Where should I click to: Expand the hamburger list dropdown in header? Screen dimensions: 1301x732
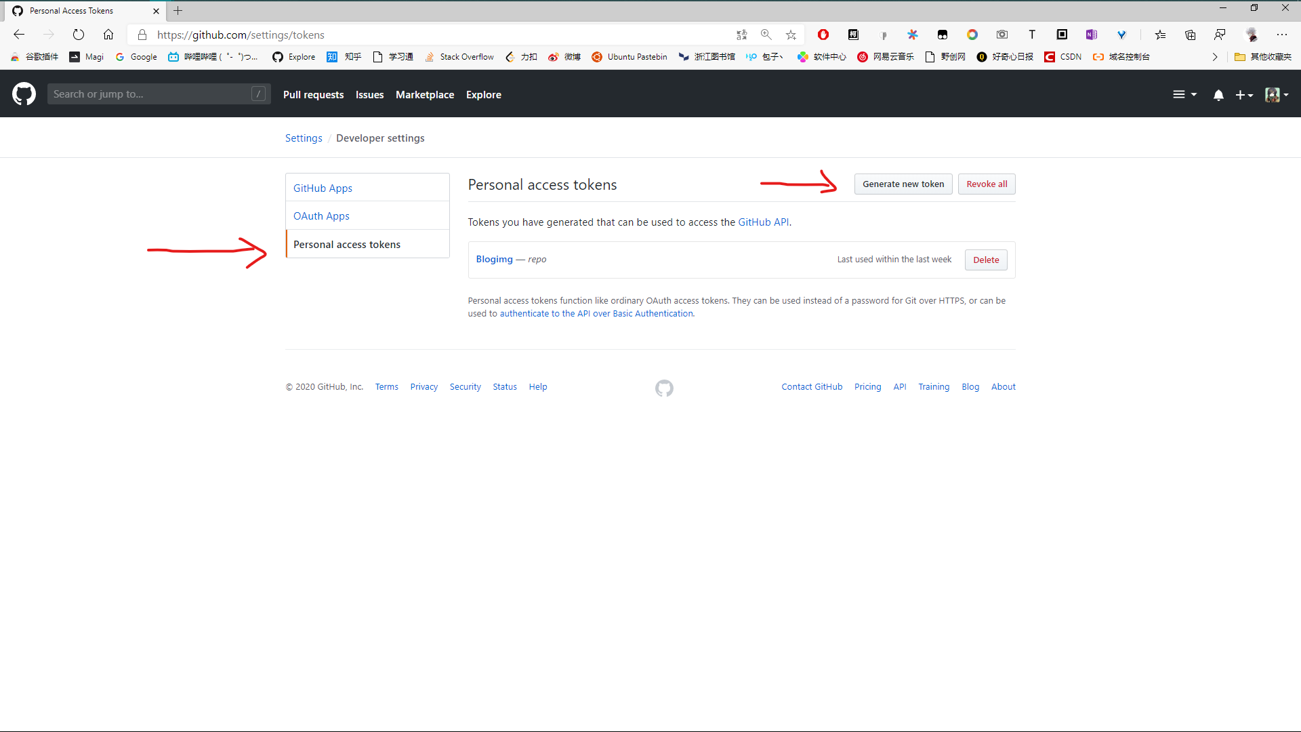[x=1184, y=95]
